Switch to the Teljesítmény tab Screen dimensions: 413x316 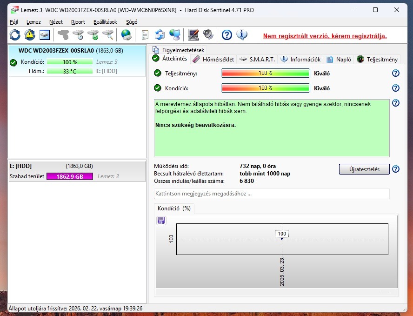[x=377, y=59]
